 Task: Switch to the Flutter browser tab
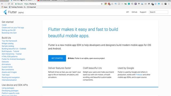(x=23, y=1)
